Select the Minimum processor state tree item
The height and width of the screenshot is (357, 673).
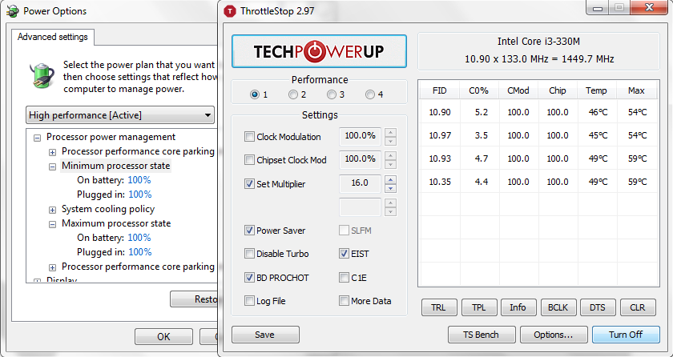click(116, 166)
